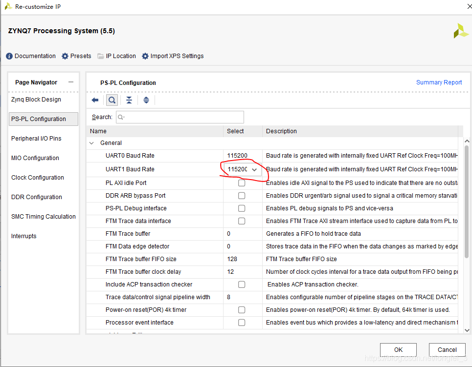
Task: Click the expand all icon
Action: 146,100
